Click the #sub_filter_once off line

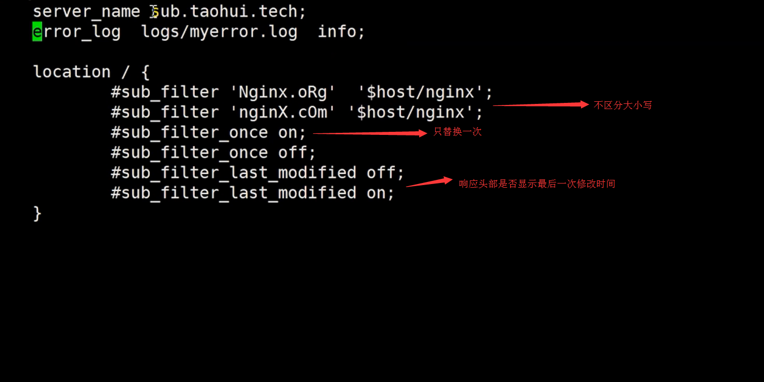pos(213,152)
